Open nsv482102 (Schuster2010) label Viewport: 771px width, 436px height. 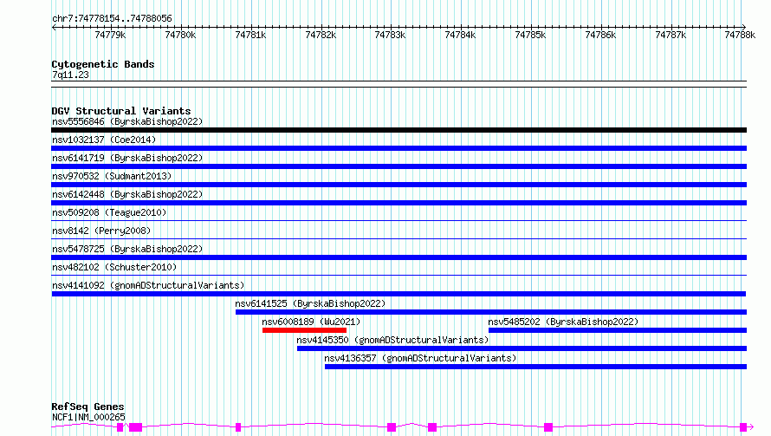tap(114, 267)
